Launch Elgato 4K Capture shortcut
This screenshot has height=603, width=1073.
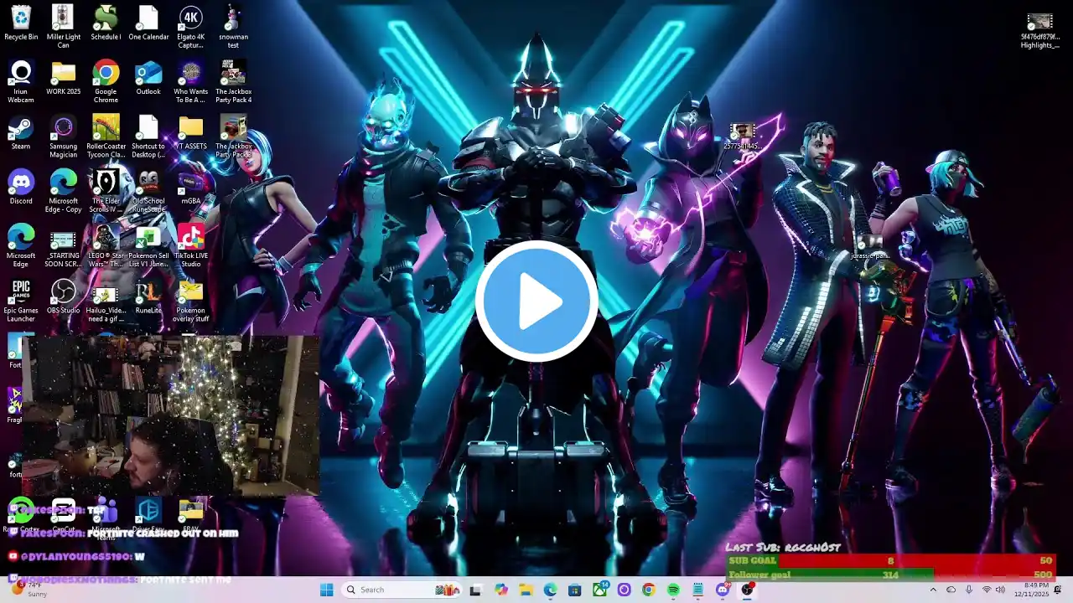(190, 27)
